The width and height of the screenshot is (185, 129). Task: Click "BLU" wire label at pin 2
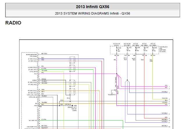coord(43,58)
